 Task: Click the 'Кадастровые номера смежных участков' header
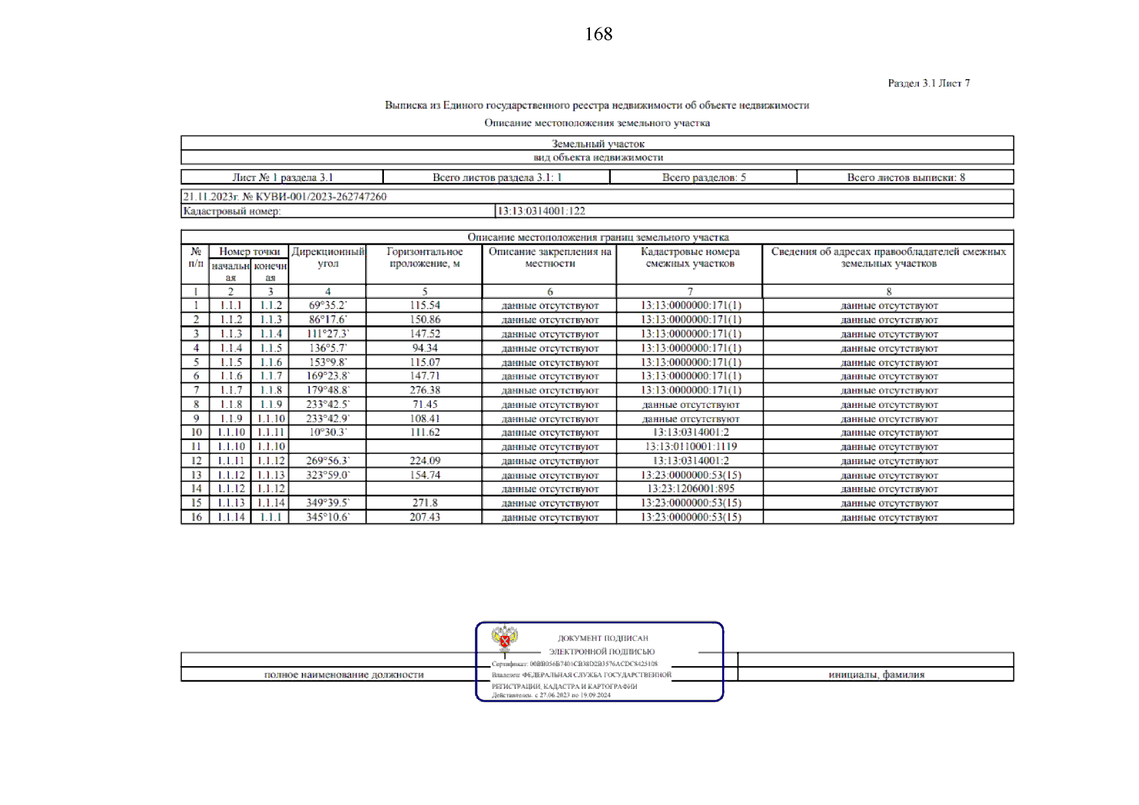(690, 258)
